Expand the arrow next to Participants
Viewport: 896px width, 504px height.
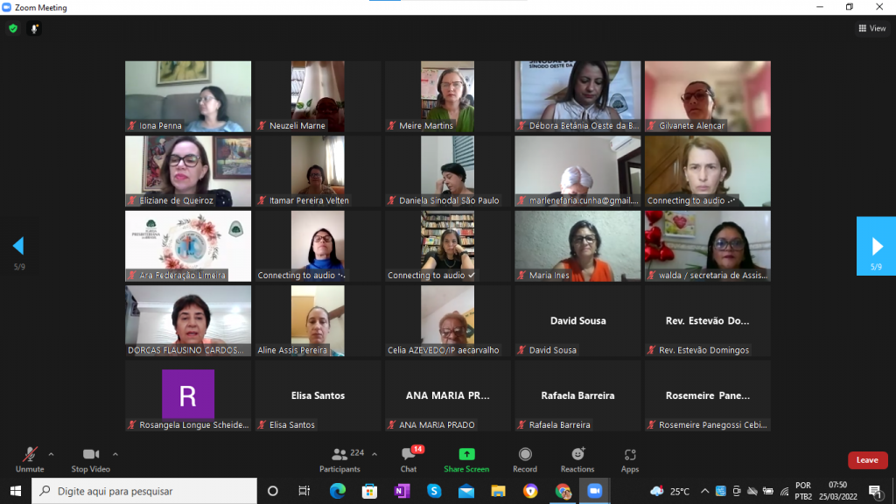click(374, 454)
